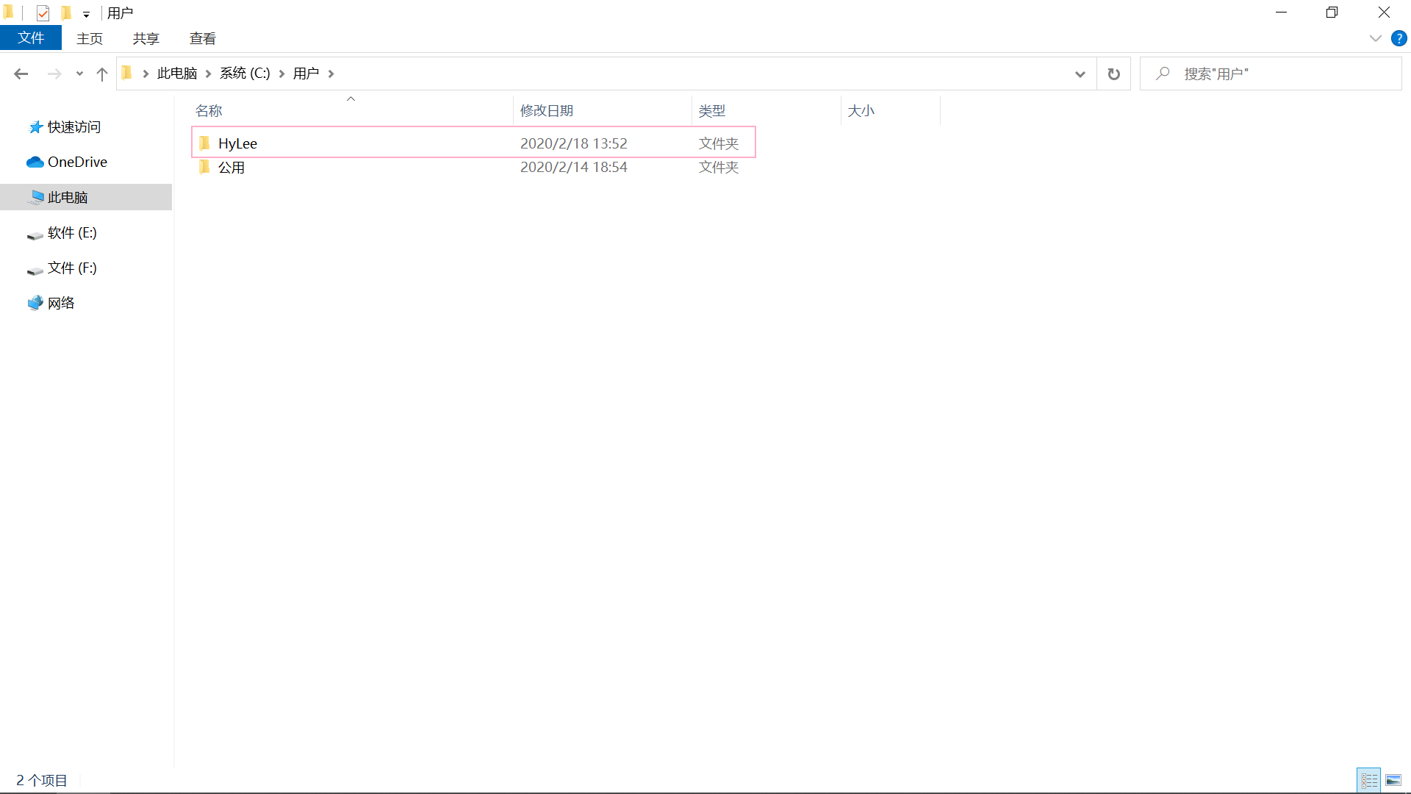Image resolution: width=1411 pixels, height=794 pixels.
Task: Refresh the current folder view
Action: 1114,74
